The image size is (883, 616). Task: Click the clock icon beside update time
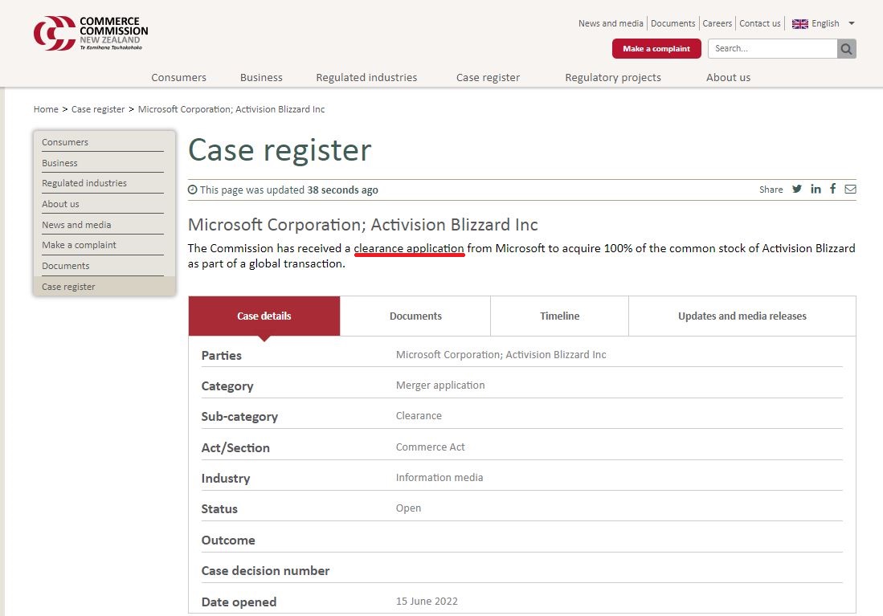[193, 190]
